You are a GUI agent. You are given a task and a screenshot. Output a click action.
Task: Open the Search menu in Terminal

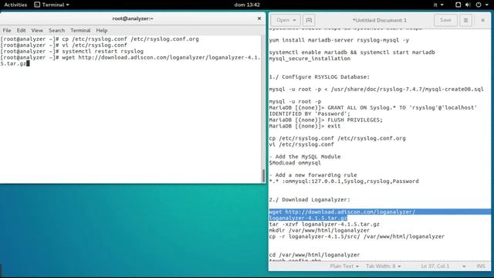coord(56,30)
